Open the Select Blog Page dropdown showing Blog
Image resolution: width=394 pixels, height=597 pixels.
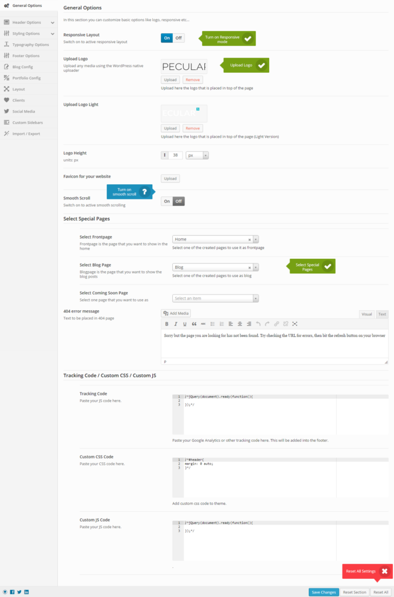coord(215,267)
